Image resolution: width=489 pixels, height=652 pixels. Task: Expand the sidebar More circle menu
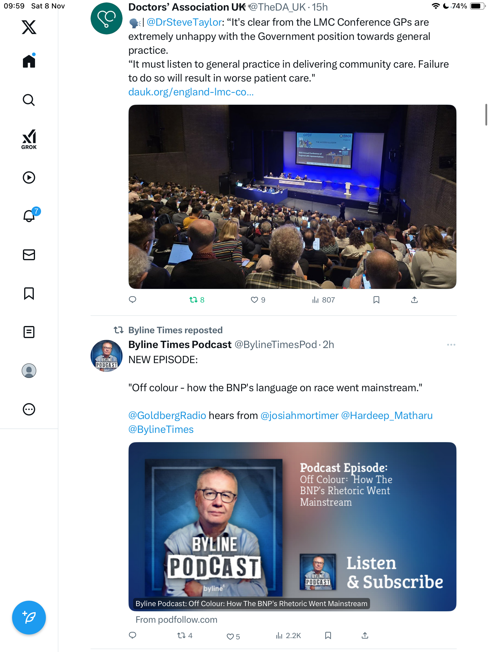29,409
